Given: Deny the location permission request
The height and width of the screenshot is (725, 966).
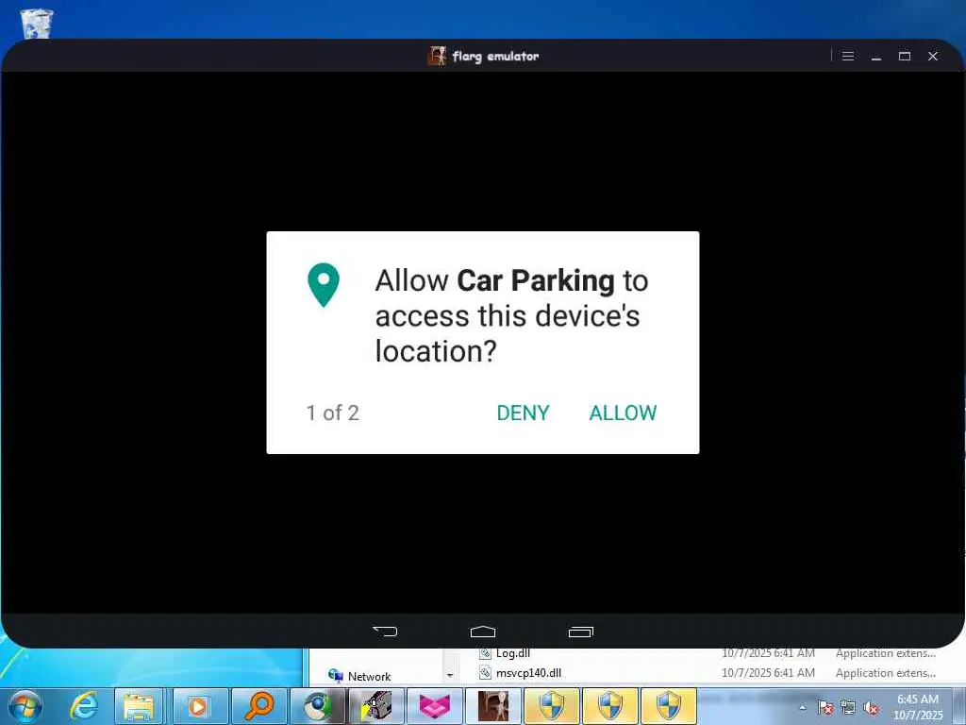Looking at the screenshot, I should pos(523,413).
